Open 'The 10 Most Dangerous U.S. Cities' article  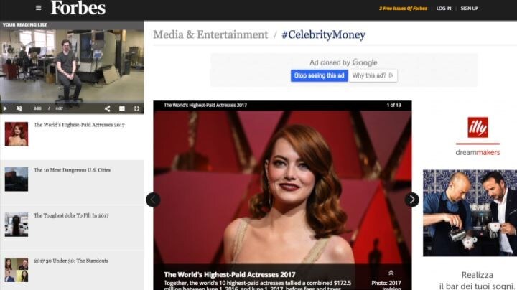(72, 171)
